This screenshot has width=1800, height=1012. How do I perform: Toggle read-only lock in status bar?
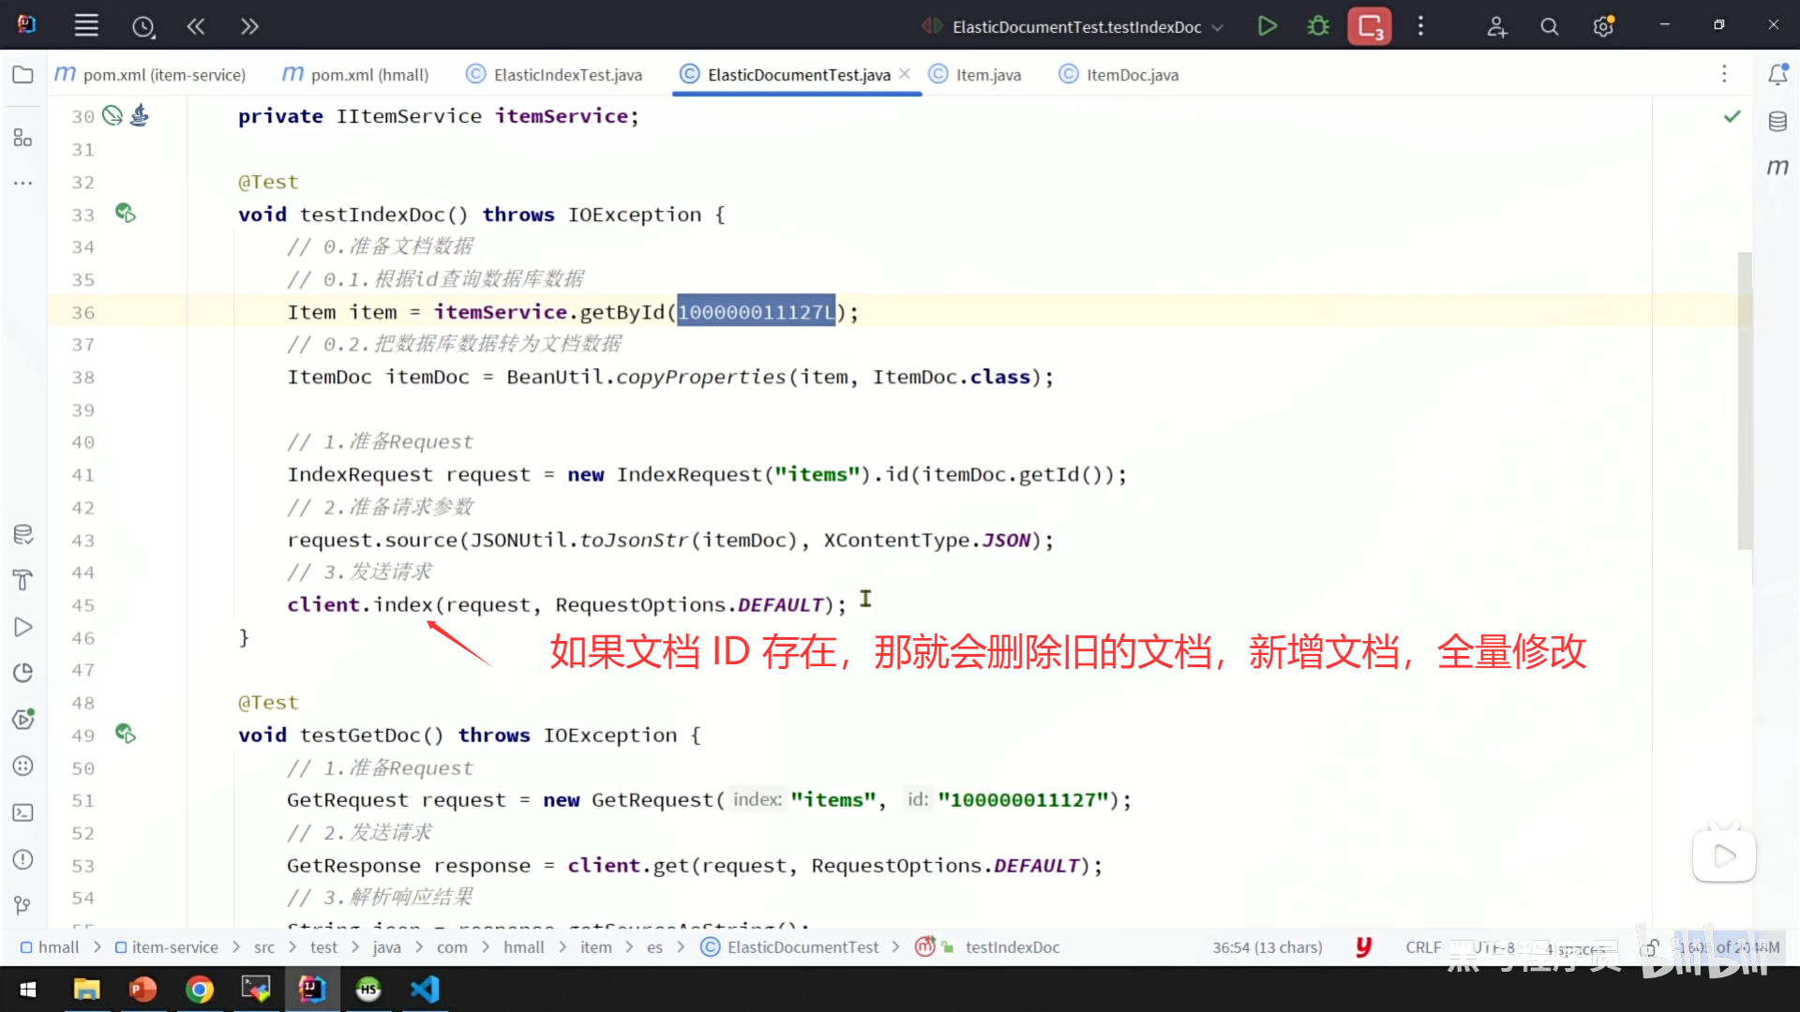(x=1651, y=947)
